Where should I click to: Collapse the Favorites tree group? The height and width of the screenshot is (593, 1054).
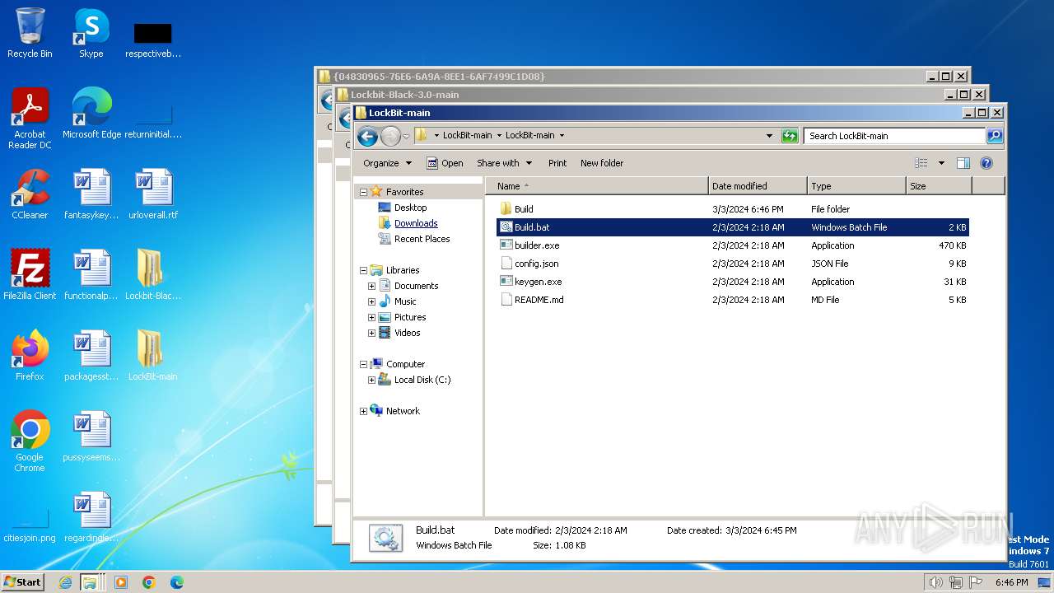point(363,192)
